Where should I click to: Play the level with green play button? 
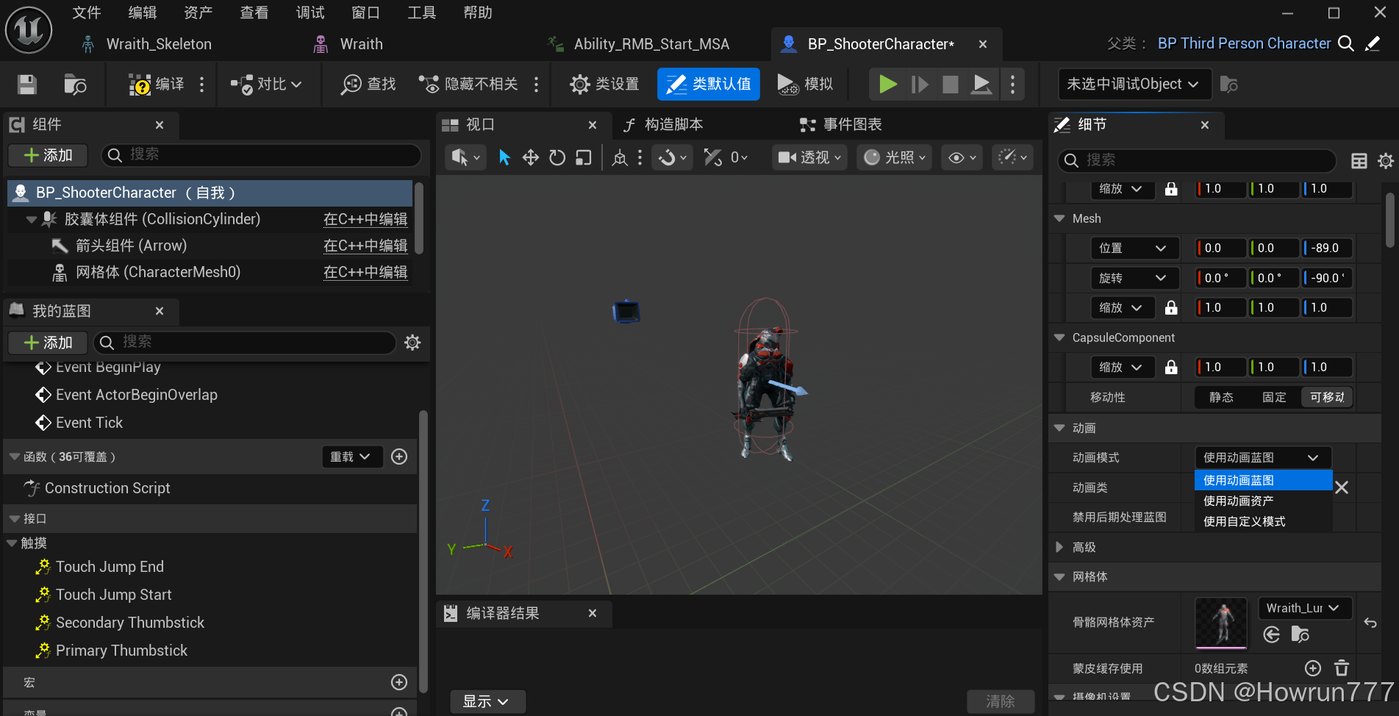click(x=887, y=85)
